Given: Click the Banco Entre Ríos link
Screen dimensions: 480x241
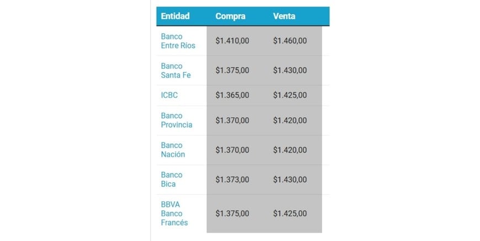Looking at the screenshot, I should (178, 41).
